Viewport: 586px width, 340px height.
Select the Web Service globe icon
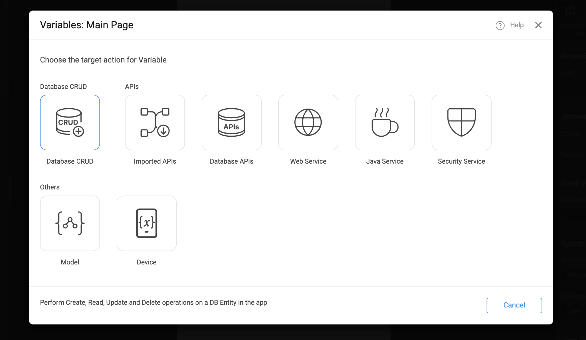[308, 122]
